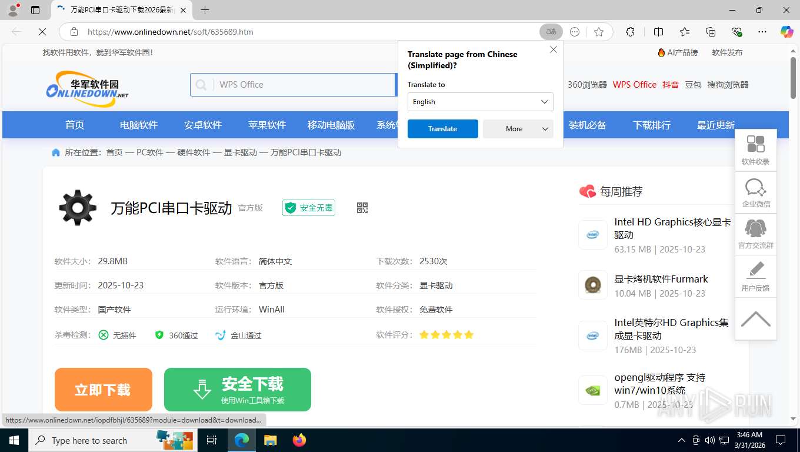Open the Favorites list icon
This screenshot has height=452, width=800.
tap(685, 32)
